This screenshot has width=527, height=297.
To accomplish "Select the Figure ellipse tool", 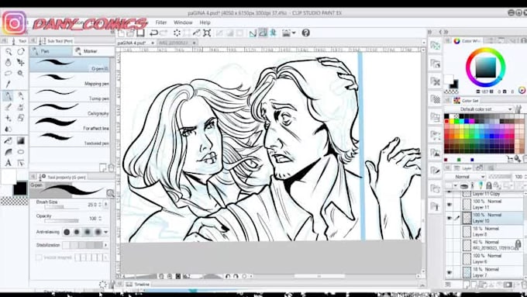I will [21, 152].
